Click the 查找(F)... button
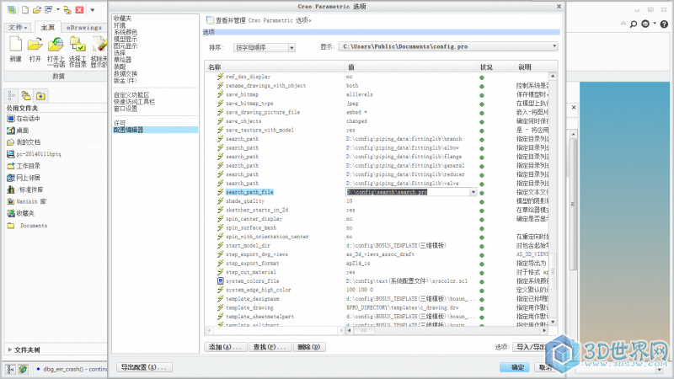Image resolution: width=674 pixels, height=379 pixels. [x=270, y=347]
